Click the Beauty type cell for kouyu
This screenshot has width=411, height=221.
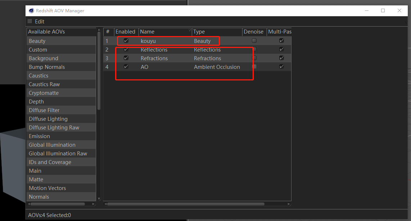point(202,41)
